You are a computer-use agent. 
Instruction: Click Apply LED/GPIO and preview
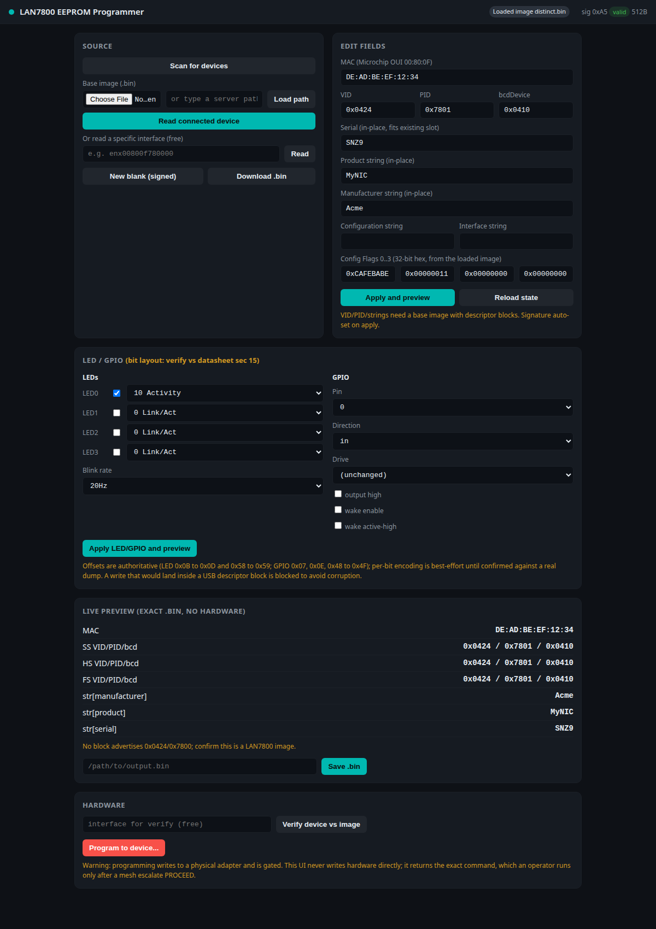[x=139, y=548]
